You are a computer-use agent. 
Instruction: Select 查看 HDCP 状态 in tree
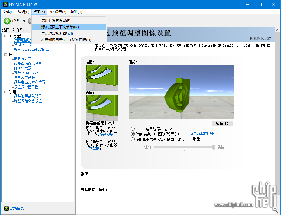pos(26,73)
